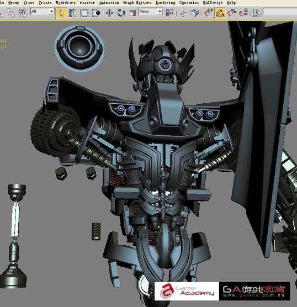Click the Named Selection Sets input field

(280, 12)
